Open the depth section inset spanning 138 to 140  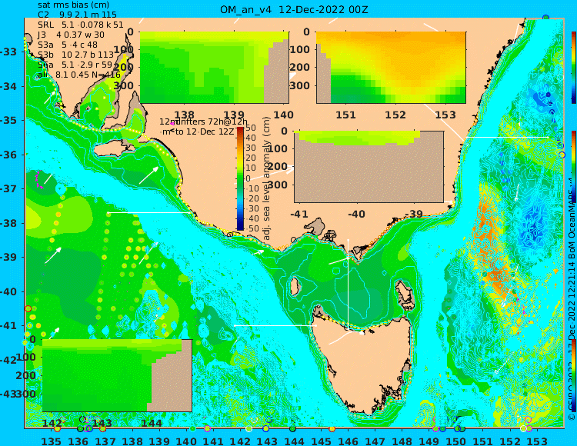point(214,68)
